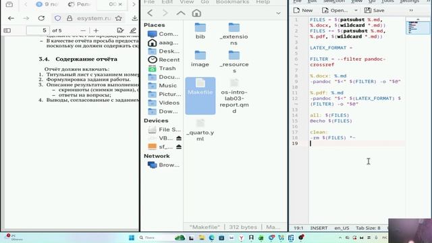Toggle the PDF viewer sidebar

coord(7,30)
